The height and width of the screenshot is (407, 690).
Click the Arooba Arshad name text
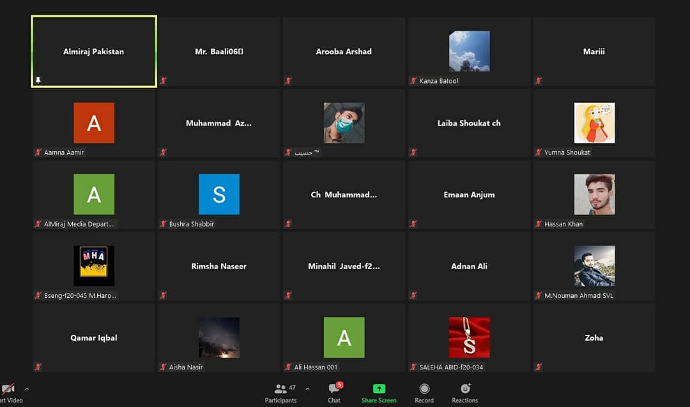pyautogui.click(x=344, y=52)
